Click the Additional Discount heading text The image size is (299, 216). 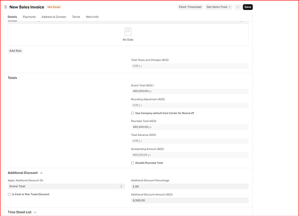coord(23,173)
